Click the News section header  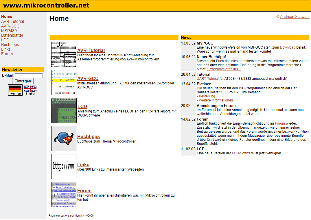coord(245,38)
